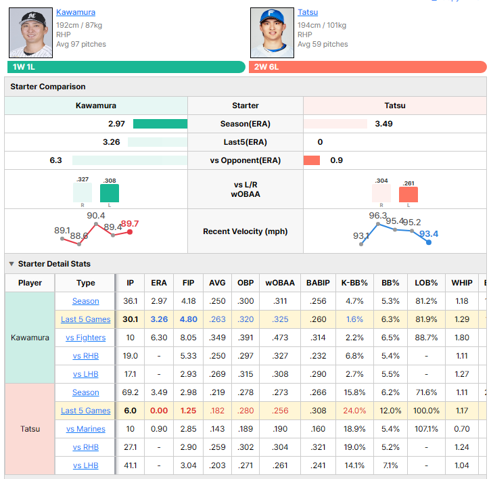The width and height of the screenshot is (491, 479).
Task: Click the FIP column header
Action: tap(188, 283)
